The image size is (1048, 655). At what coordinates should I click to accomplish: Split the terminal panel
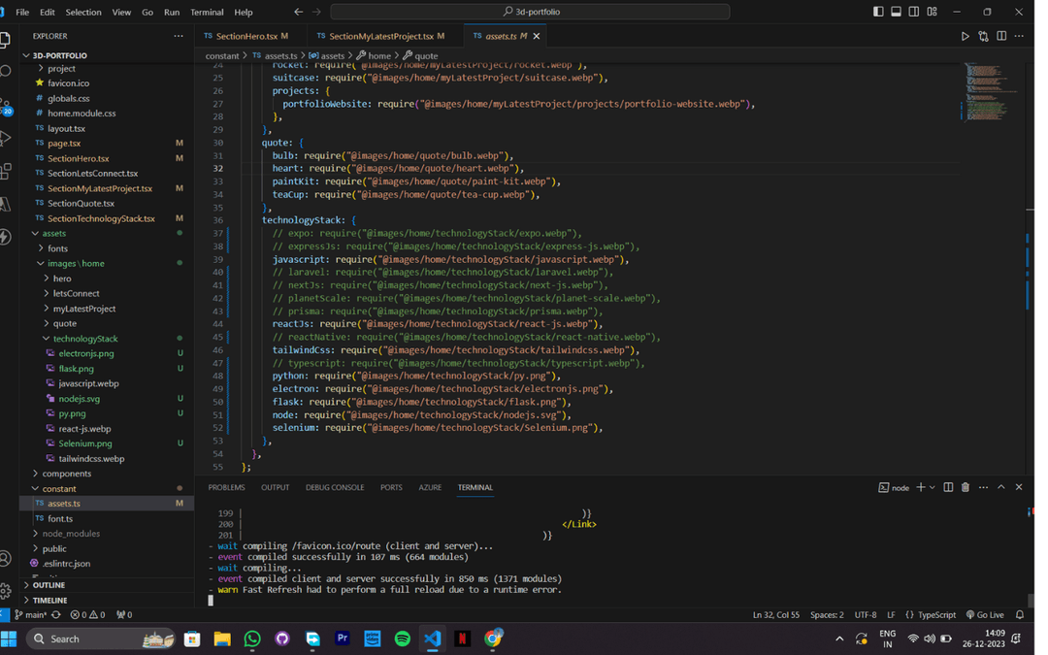(x=948, y=487)
